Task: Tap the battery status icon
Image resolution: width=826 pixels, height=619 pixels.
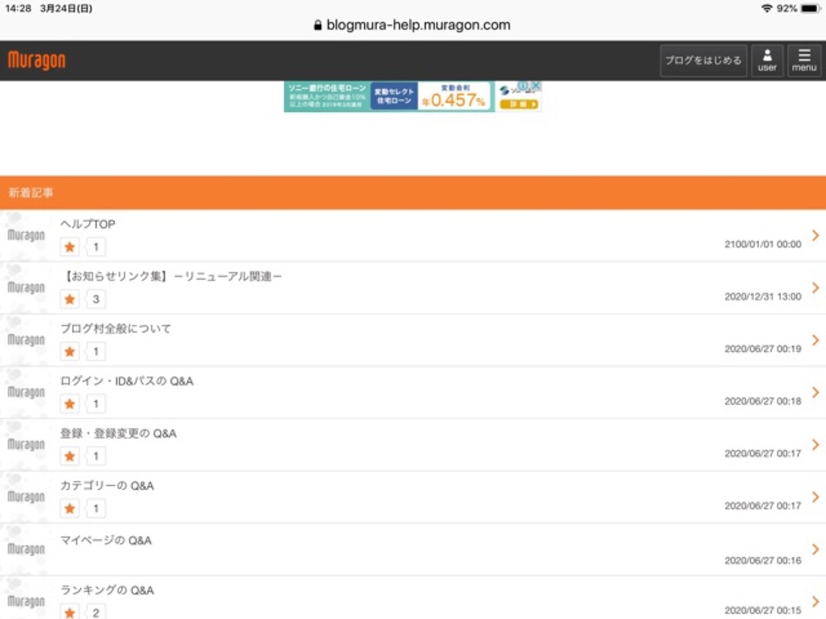Action: click(810, 8)
